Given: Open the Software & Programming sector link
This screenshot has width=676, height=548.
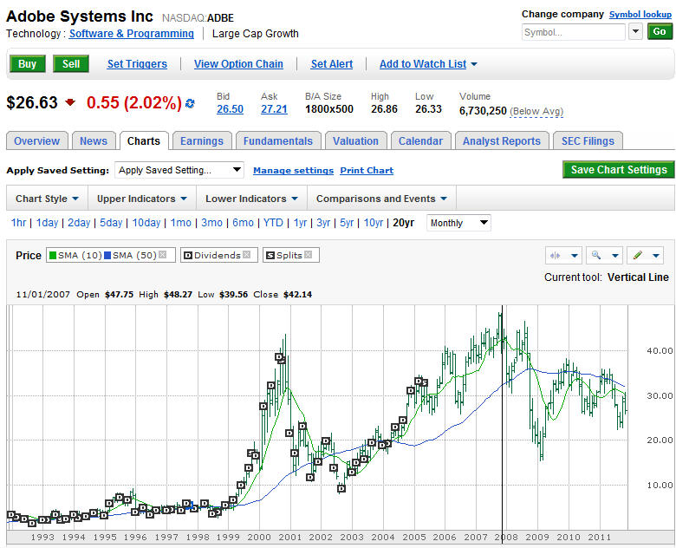Looking at the screenshot, I should (132, 34).
